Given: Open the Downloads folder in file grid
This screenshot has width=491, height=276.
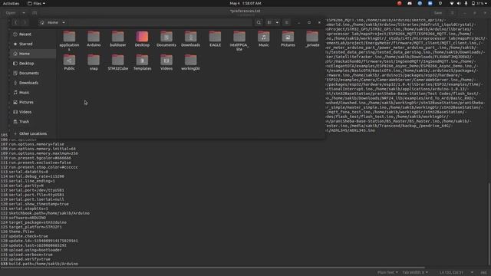Looking at the screenshot, I should 190,39.
